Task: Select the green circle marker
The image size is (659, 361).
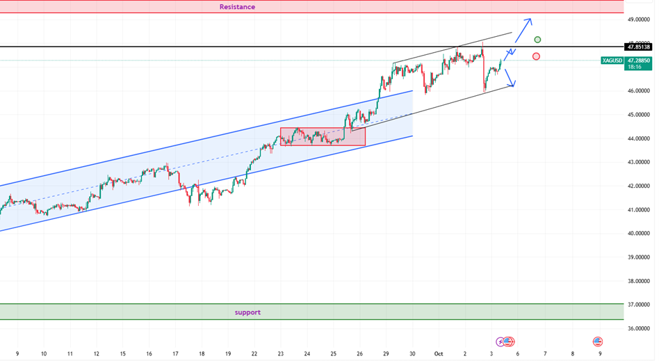Action: point(537,40)
